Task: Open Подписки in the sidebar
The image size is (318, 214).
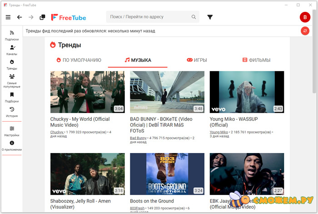Action: 12,36
